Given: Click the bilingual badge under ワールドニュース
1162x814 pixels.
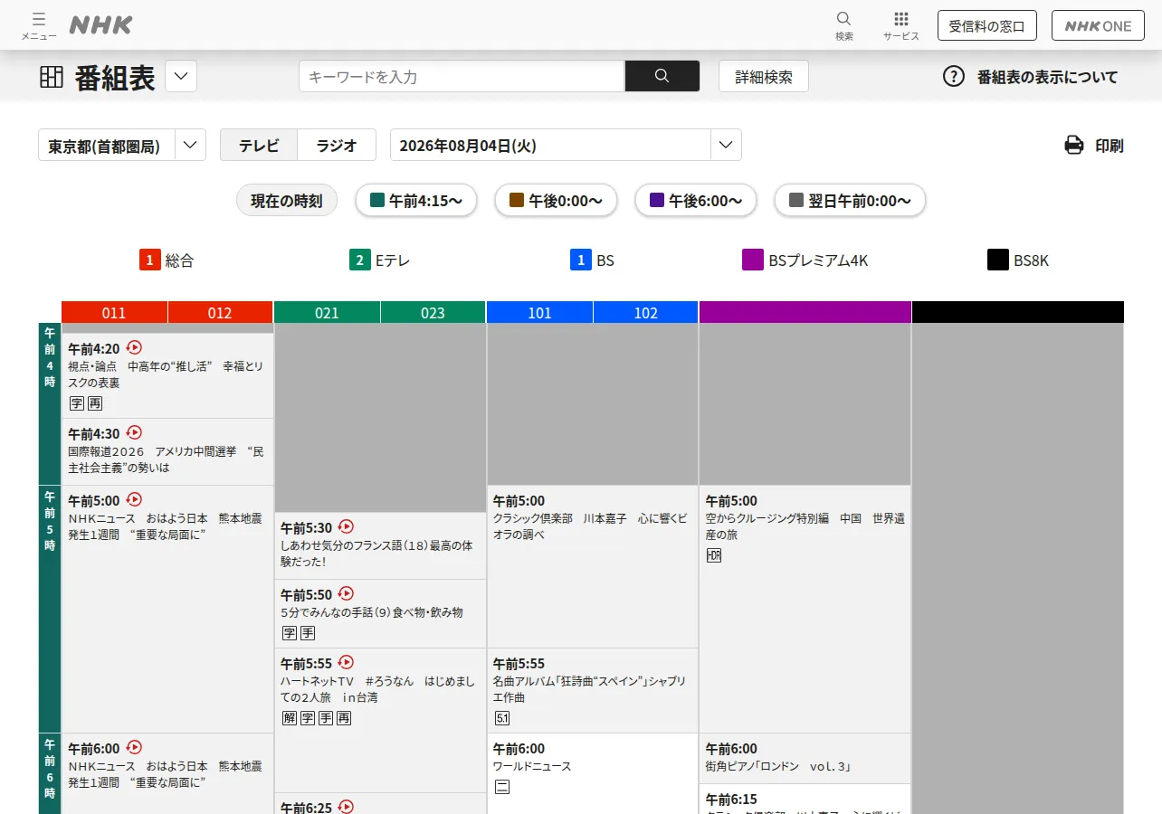Looking at the screenshot, I should pyautogui.click(x=502, y=787).
